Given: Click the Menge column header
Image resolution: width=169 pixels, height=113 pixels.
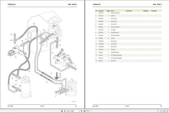Looking at the screenshot, I should point(108,11).
